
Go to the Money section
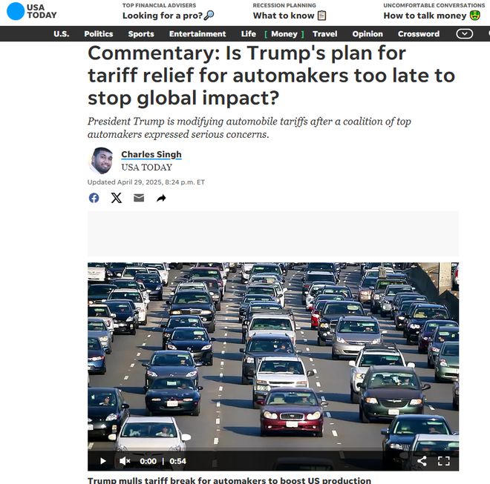284,33
